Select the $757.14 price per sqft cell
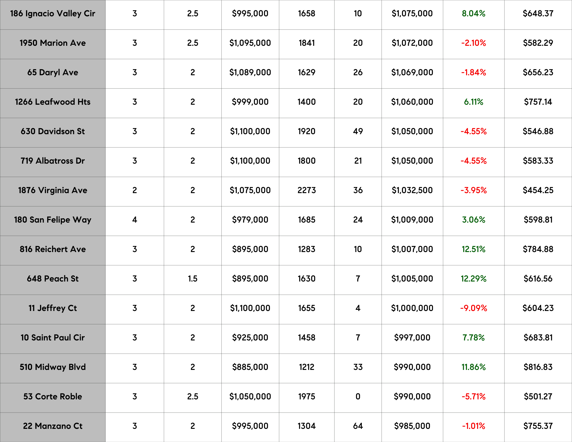This screenshot has width=572, height=442. pyautogui.click(x=538, y=102)
